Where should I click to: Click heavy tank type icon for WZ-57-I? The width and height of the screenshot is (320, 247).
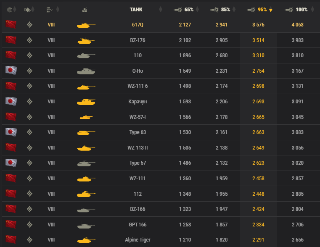(29, 117)
